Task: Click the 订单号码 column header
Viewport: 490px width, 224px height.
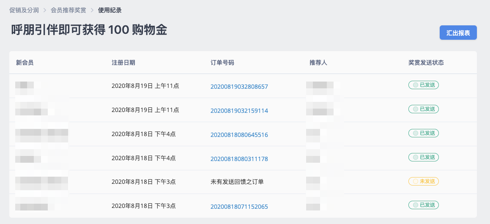Action: (x=222, y=63)
